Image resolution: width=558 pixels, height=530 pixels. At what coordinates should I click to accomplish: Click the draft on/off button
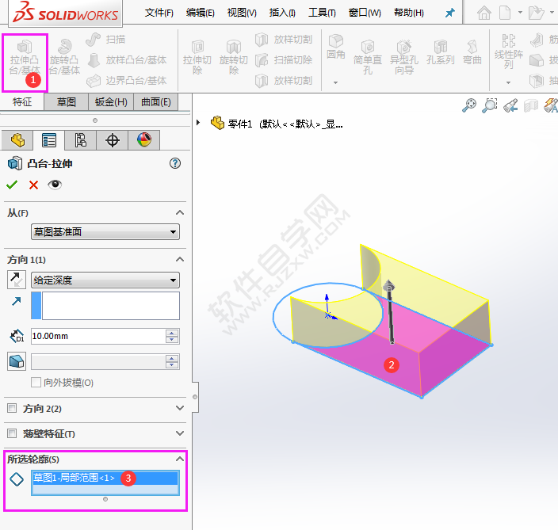tap(17, 361)
